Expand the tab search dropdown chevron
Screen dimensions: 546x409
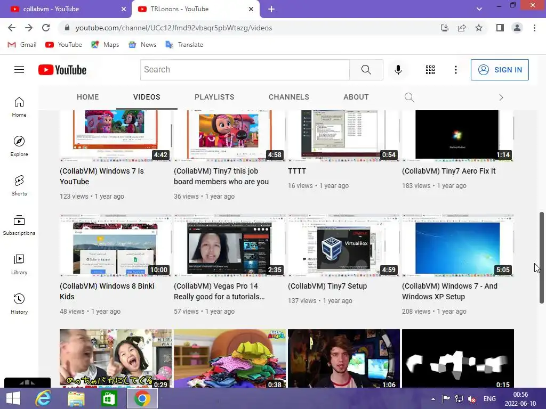(x=479, y=9)
